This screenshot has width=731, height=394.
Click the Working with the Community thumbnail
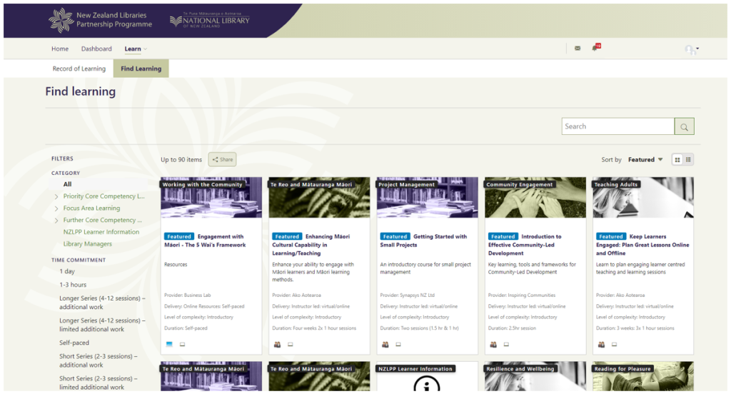pos(211,197)
